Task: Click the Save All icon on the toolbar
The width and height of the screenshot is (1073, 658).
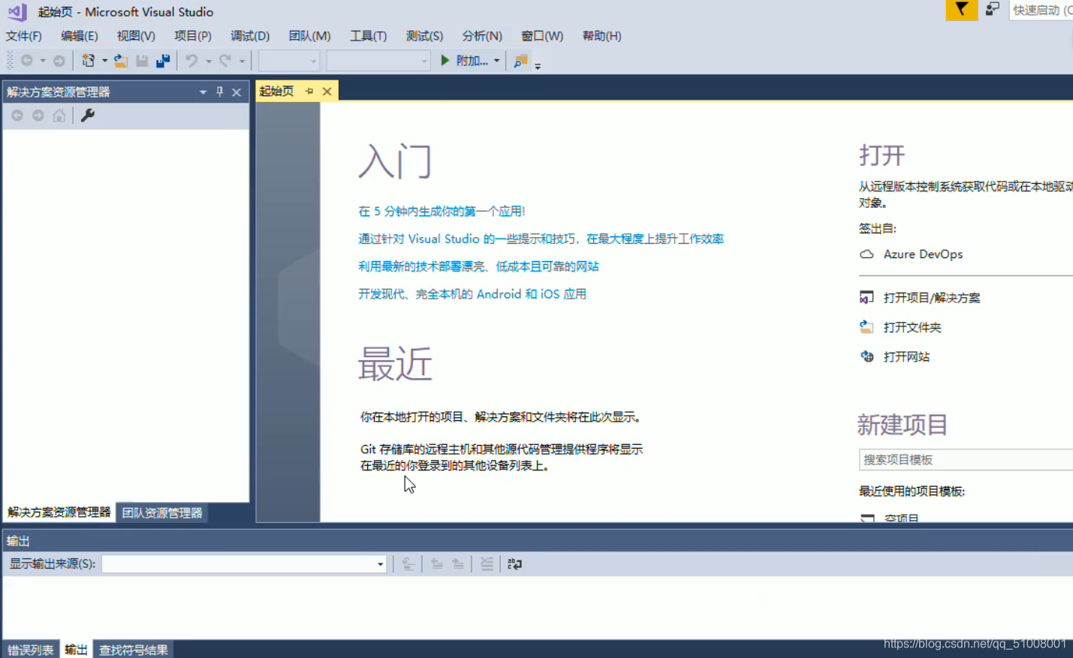Action: (163, 61)
